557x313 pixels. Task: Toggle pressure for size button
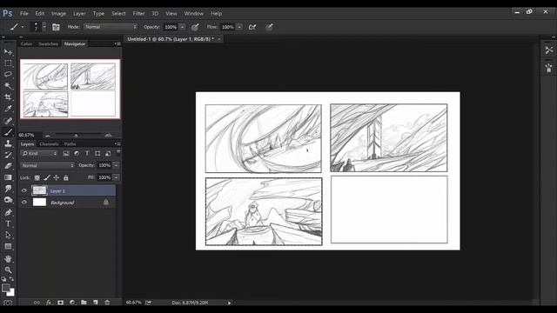click(269, 27)
